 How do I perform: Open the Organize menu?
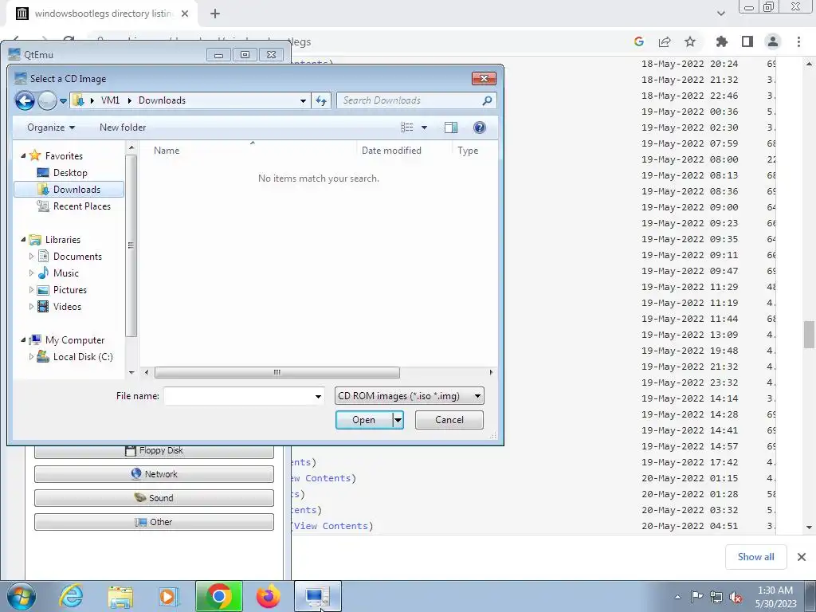pos(51,127)
